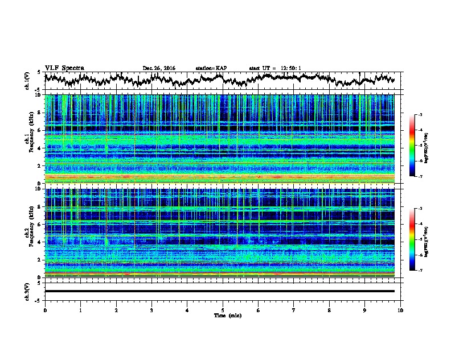Click the ch.1 voltage waveform trace panel
Image resolution: width=451 pixels, height=348 pixels.
(224, 81)
